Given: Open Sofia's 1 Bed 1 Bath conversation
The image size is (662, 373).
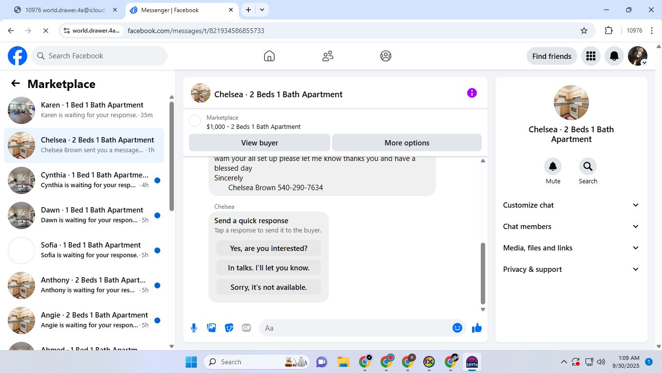Looking at the screenshot, I should (x=84, y=250).
